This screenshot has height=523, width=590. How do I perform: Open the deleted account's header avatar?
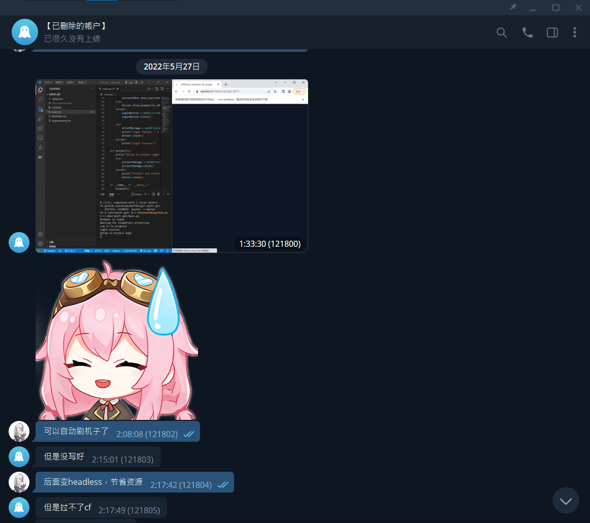point(25,32)
